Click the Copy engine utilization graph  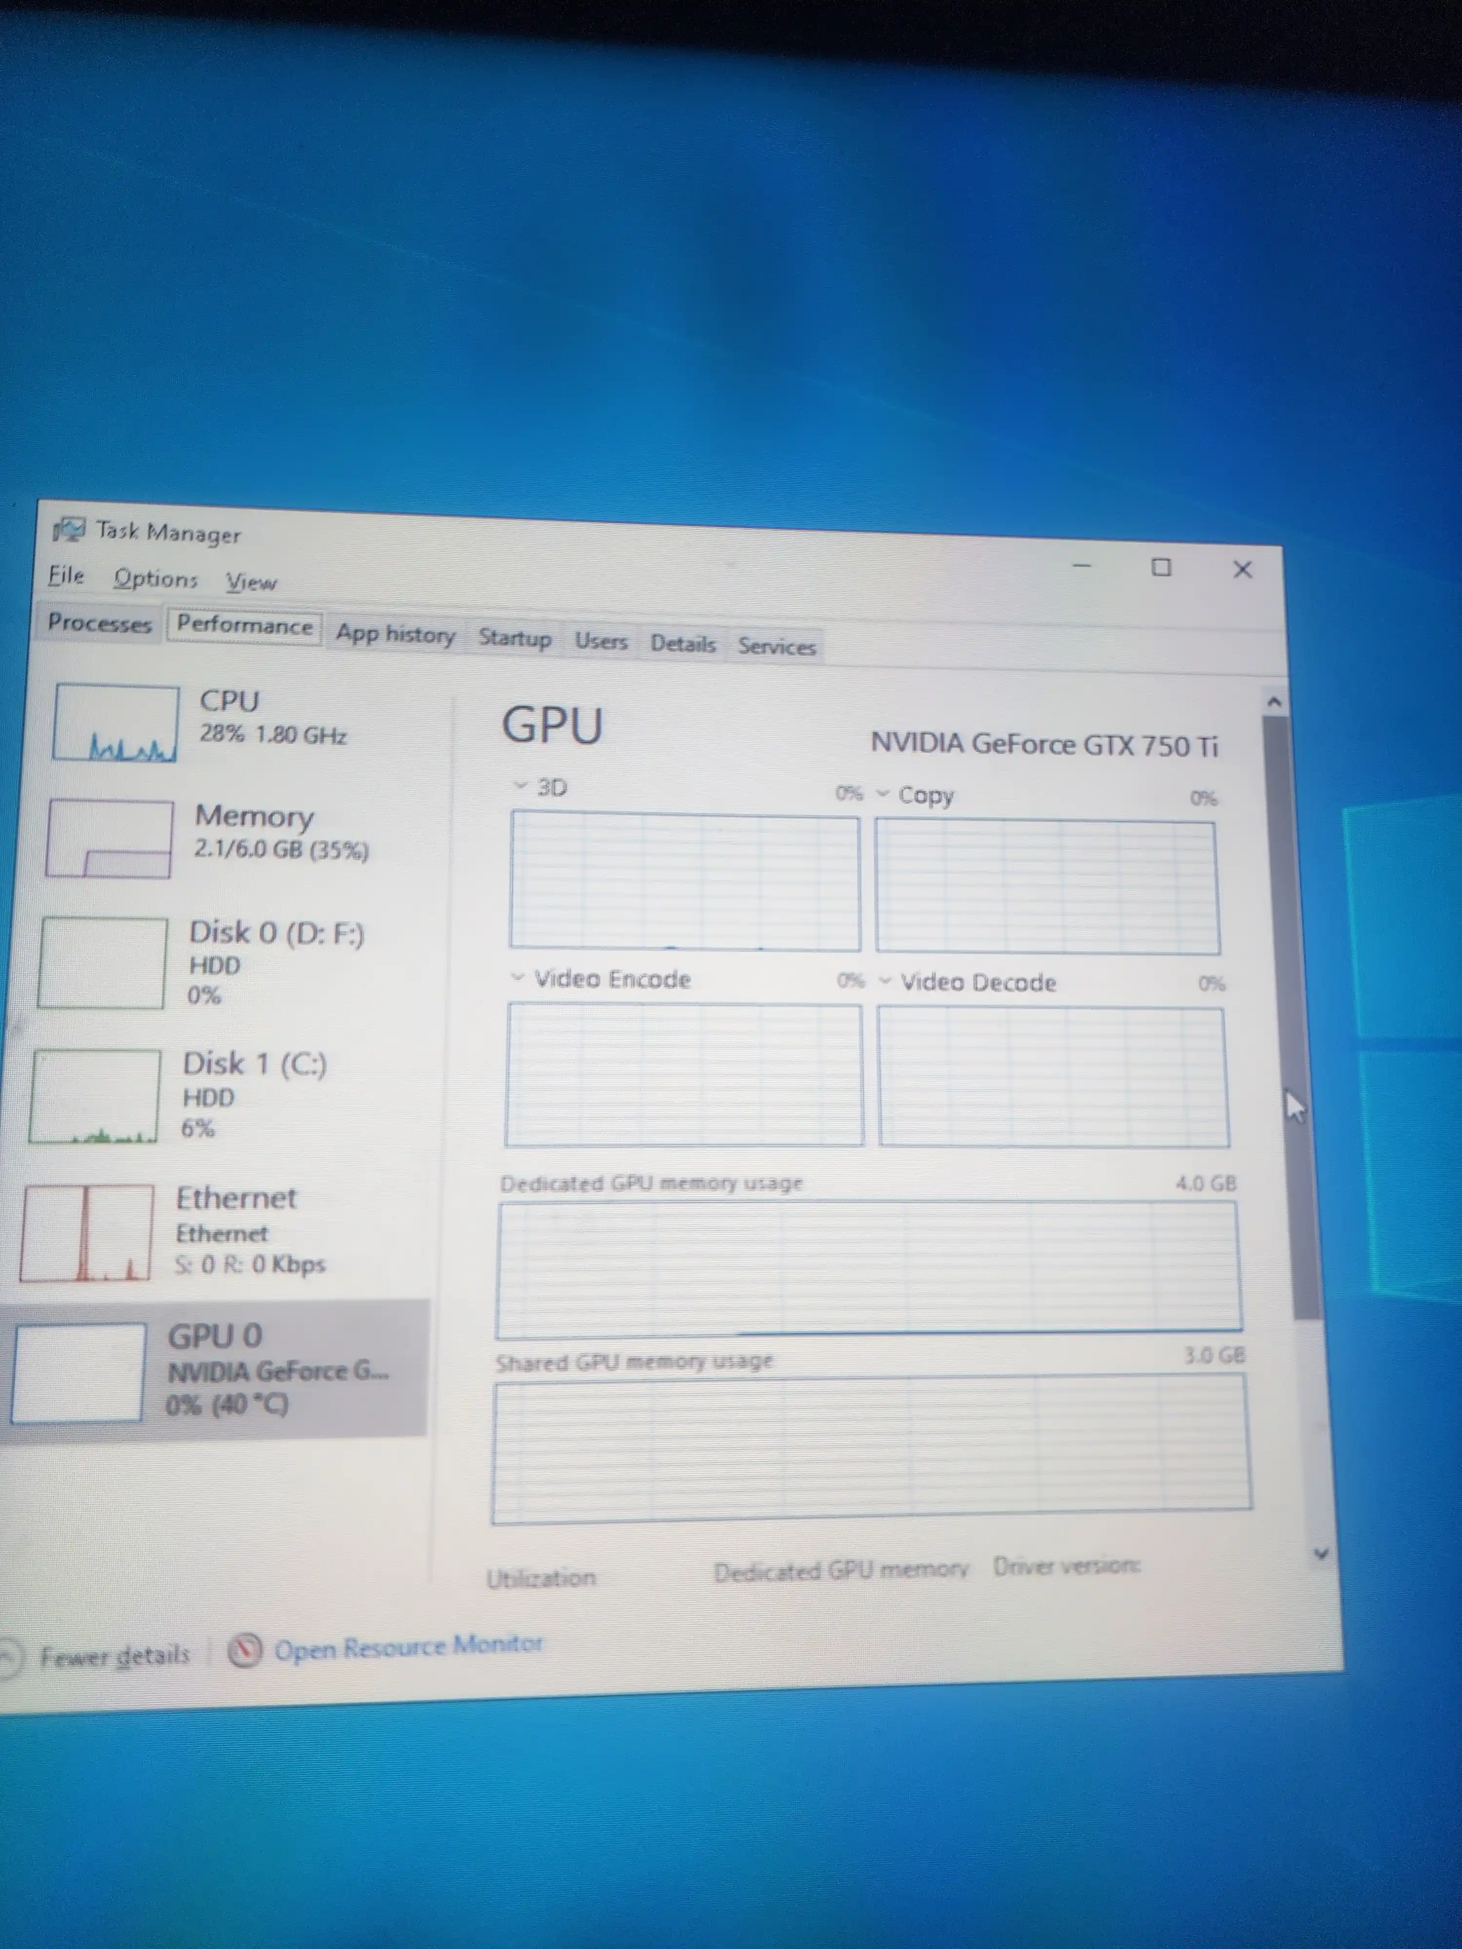(x=1048, y=886)
